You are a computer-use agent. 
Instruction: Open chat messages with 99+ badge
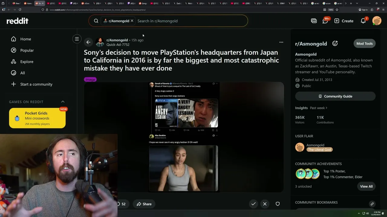click(325, 21)
